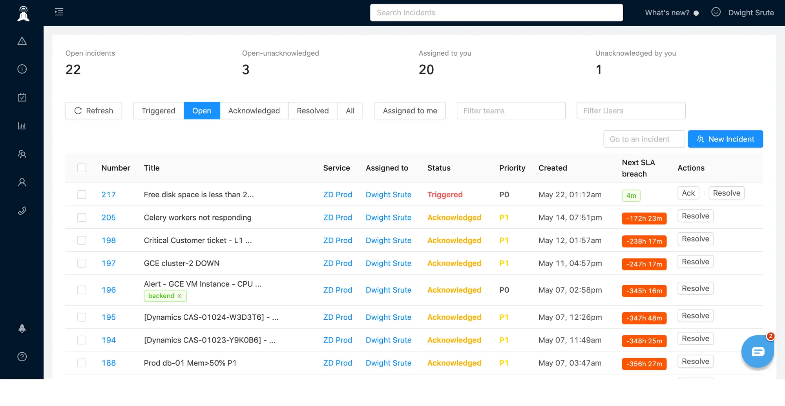Remove the backend tag from incident 196
The height and width of the screenshot is (406, 785).
tap(179, 296)
